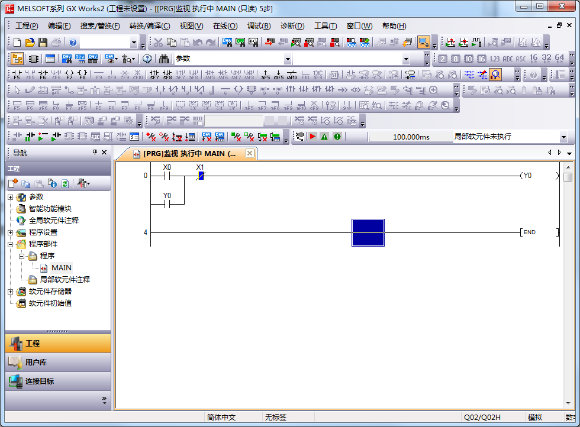Click the New project icon
The image size is (580, 427).
tap(17, 43)
